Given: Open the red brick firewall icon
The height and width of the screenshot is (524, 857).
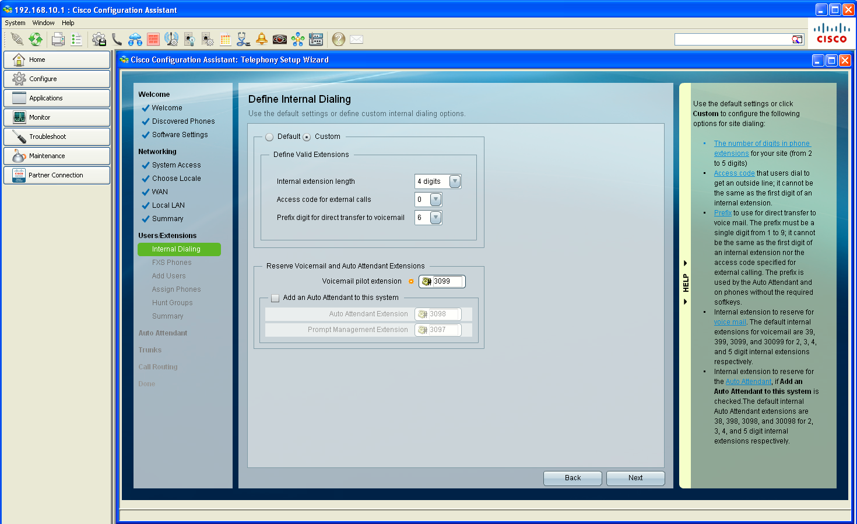Looking at the screenshot, I should pos(153,39).
